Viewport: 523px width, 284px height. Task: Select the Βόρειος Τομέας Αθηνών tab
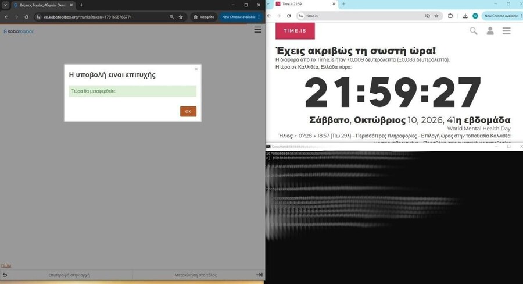pyautogui.click(x=42, y=5)
